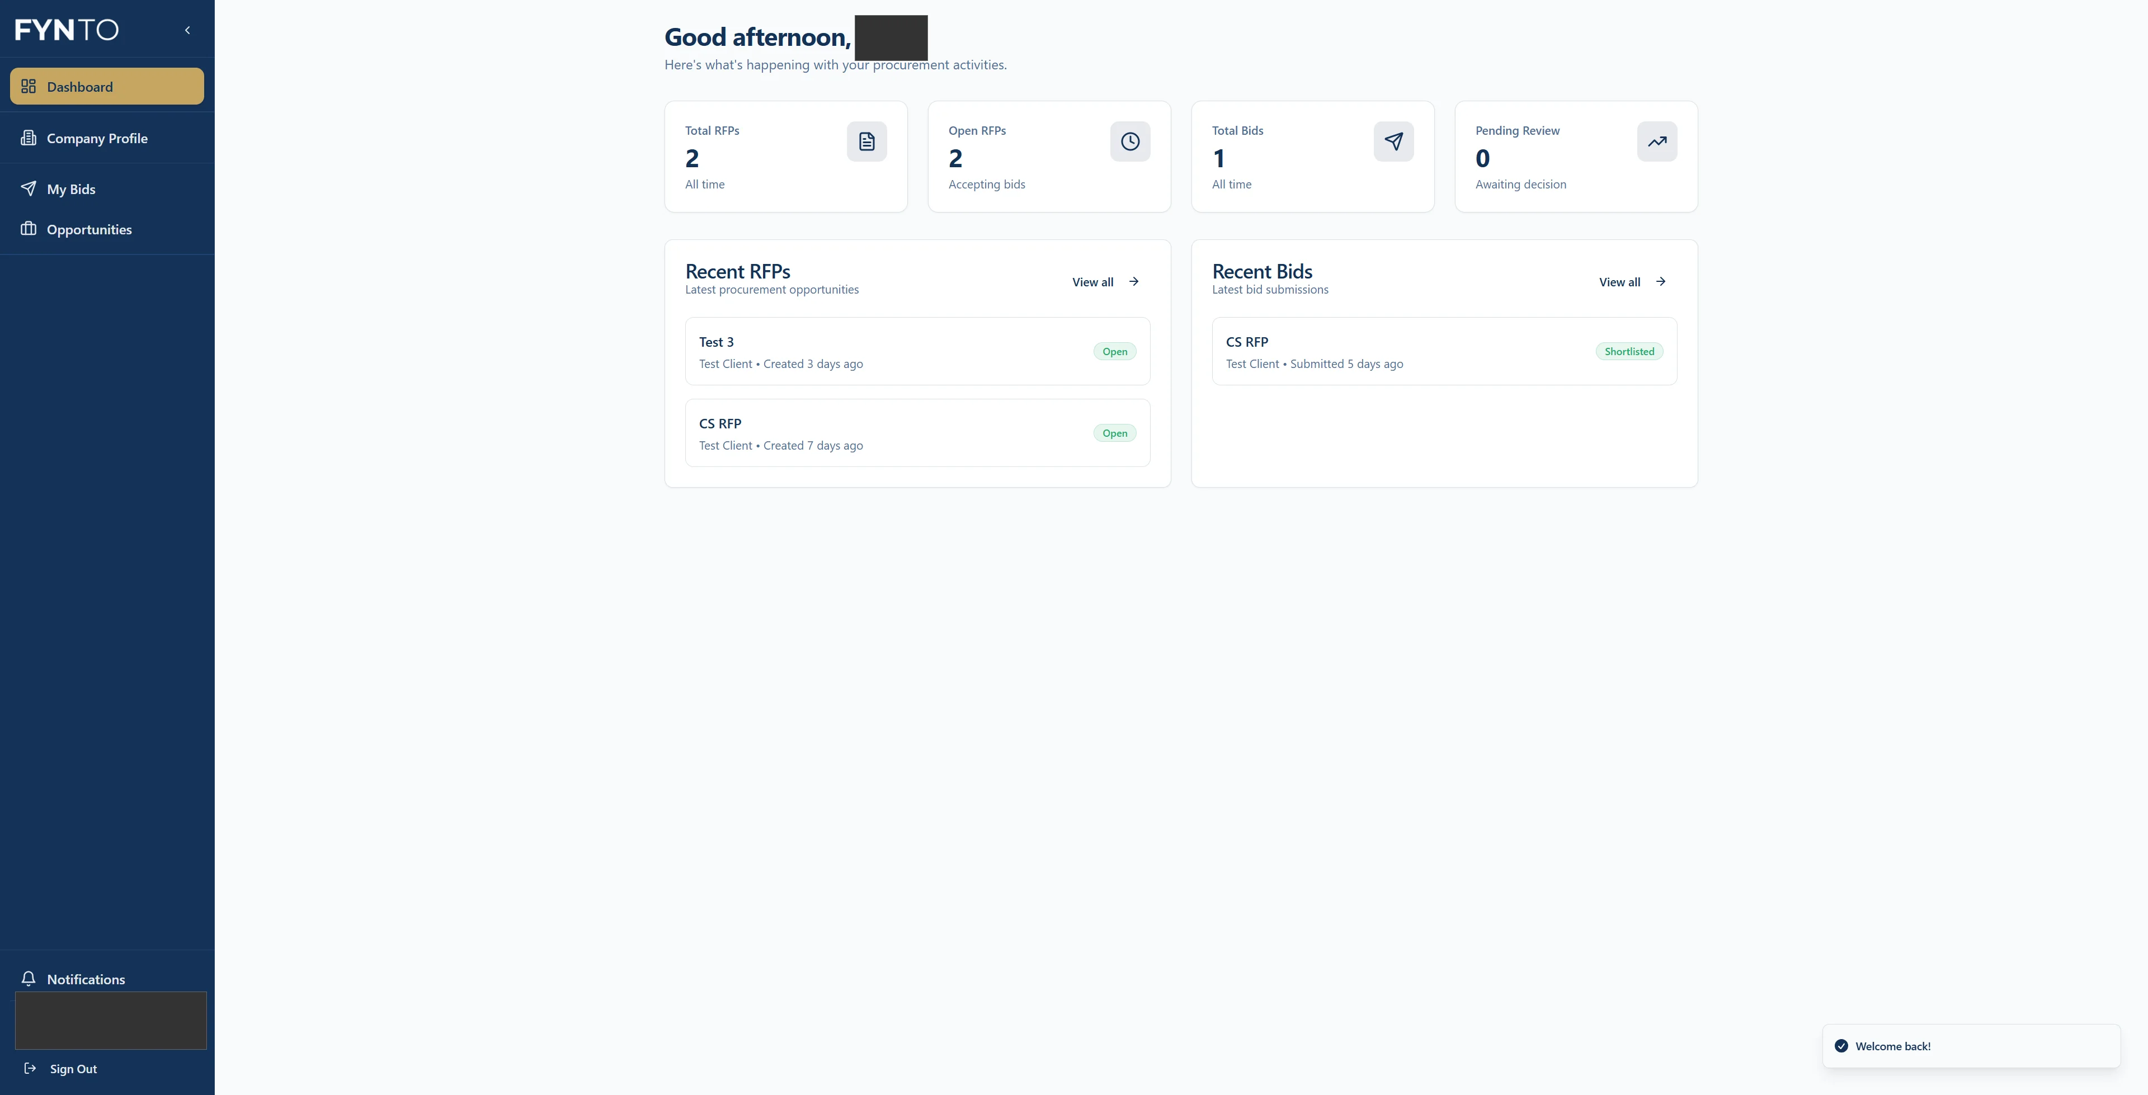
Task: Click the FYNTO logo
Action: [67, 29]
